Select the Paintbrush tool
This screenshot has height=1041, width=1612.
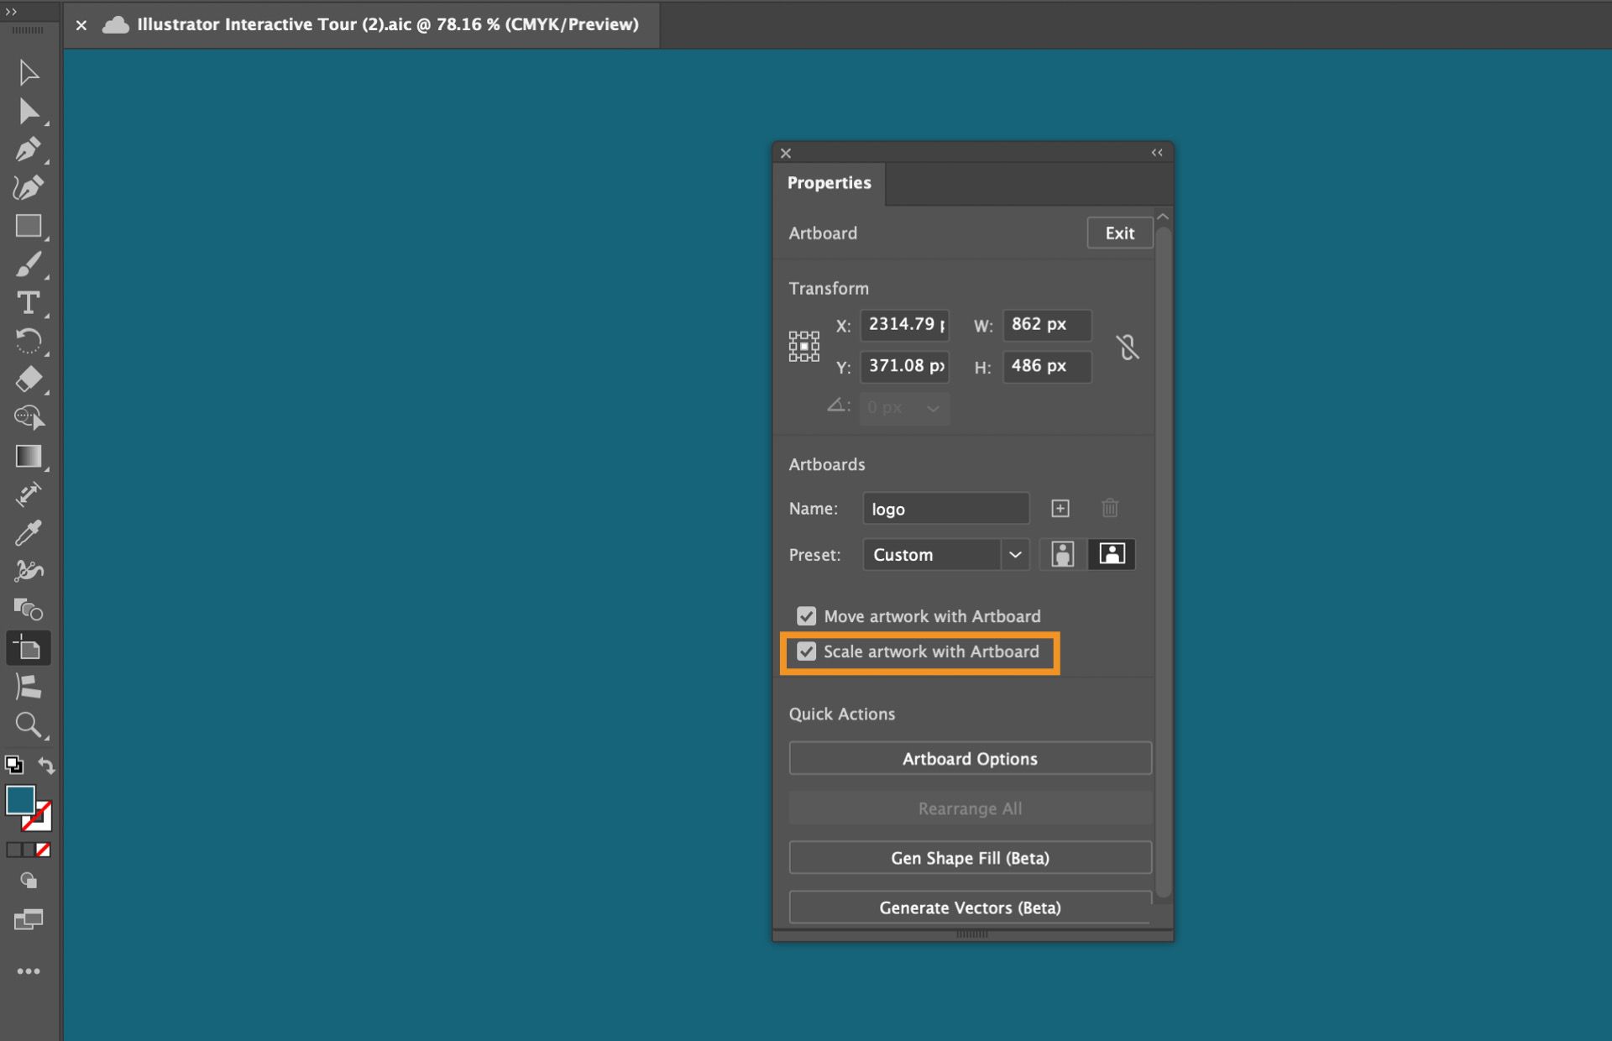click(29, 264)
